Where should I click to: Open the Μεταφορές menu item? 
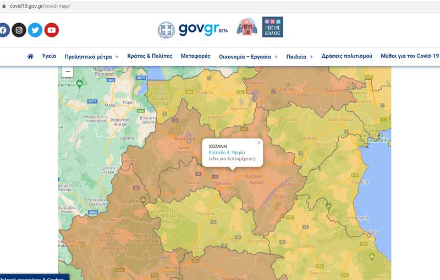click(x=195, y=56)
